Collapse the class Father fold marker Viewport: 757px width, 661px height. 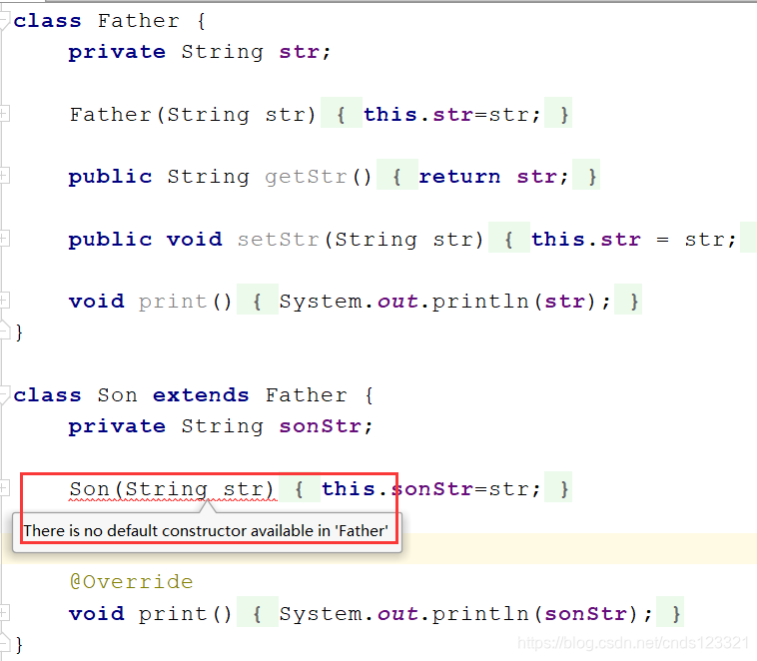[4, 20]
